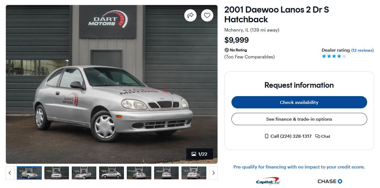Screen dimensions: 380x188
Task: Click the Capital One logo
Action: [268, 181]
